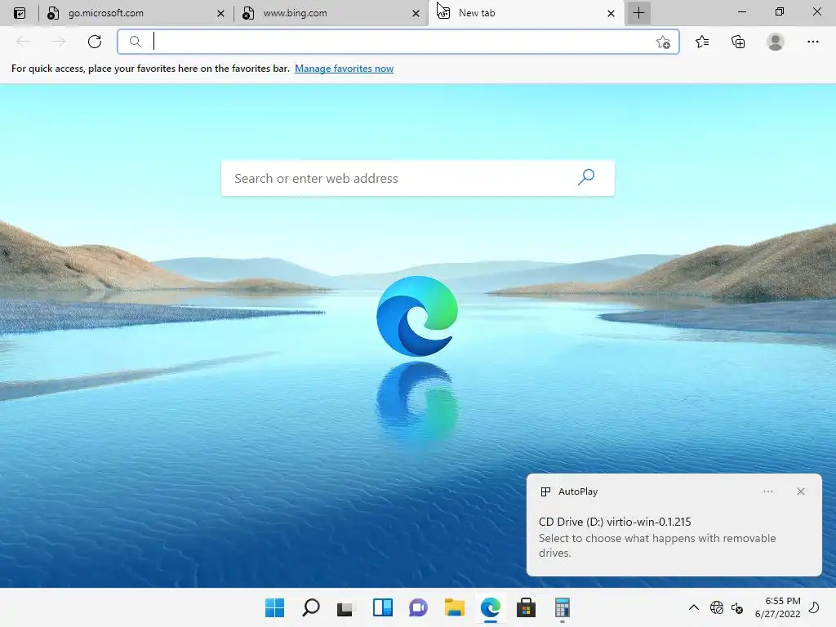Go forward with the forward arrow
The width and height of the screenshot is (836, 627).
pos(59,42)
